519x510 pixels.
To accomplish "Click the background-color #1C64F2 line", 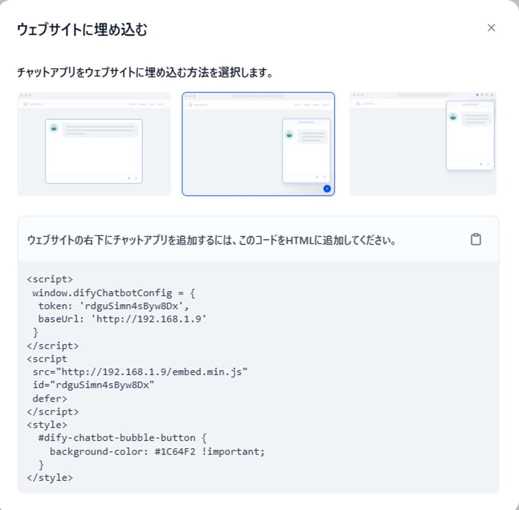I will point(157,451).
